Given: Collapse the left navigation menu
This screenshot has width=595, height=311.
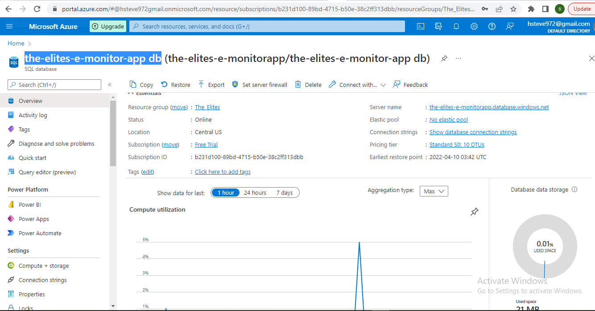Looking at the screenshot, I should (110, 85).
